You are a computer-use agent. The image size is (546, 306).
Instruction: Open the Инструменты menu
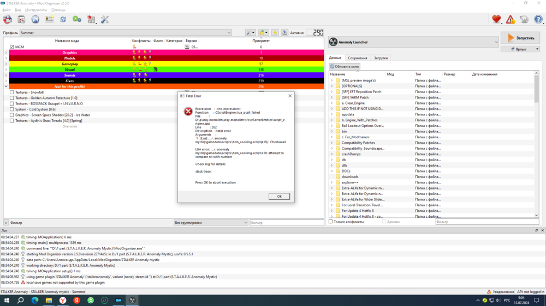click(36, 10)
